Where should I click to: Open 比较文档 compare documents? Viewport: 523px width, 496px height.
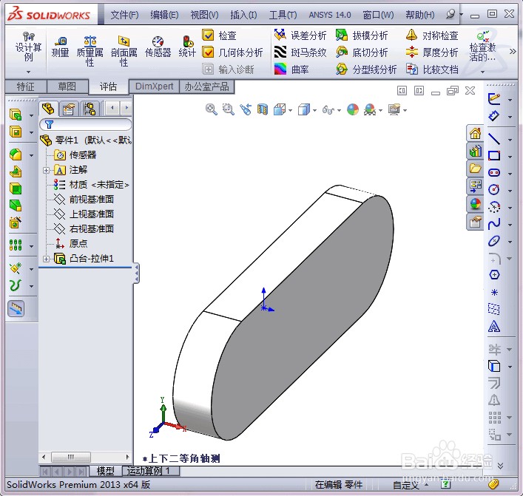pyautogui.click(x=432, y=69)
